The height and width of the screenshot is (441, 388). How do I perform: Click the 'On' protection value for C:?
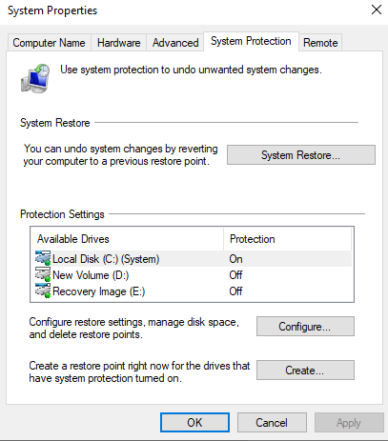pyautogui.click(x=235, y=259)
